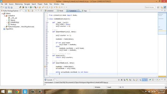Click the Writable status bar entry

coord(97,87)
